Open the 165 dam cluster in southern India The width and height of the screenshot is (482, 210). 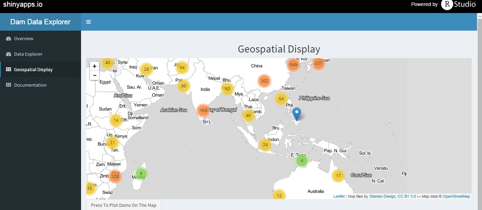(203, 110)
